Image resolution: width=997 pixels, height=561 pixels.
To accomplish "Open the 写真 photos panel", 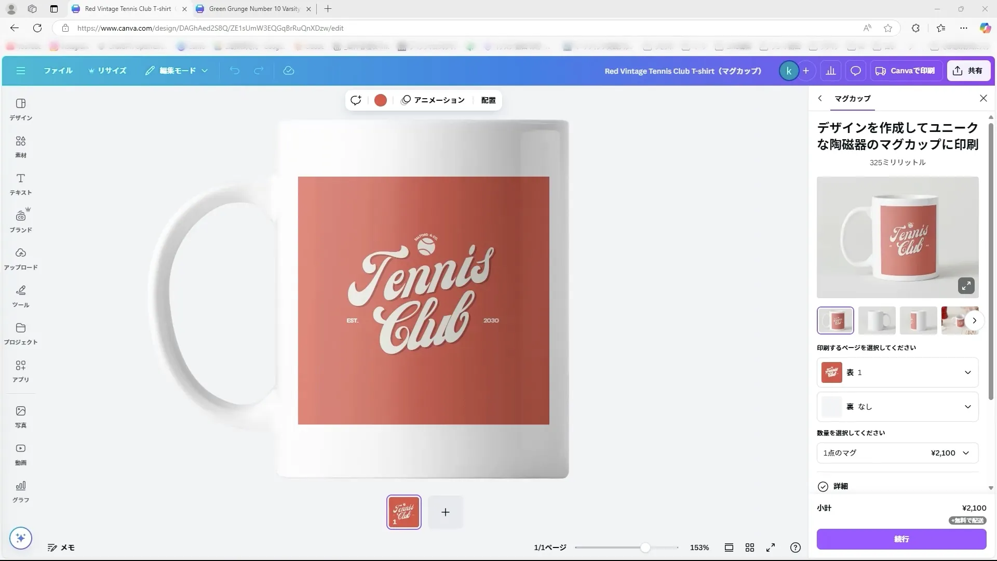I will point(20,417).
